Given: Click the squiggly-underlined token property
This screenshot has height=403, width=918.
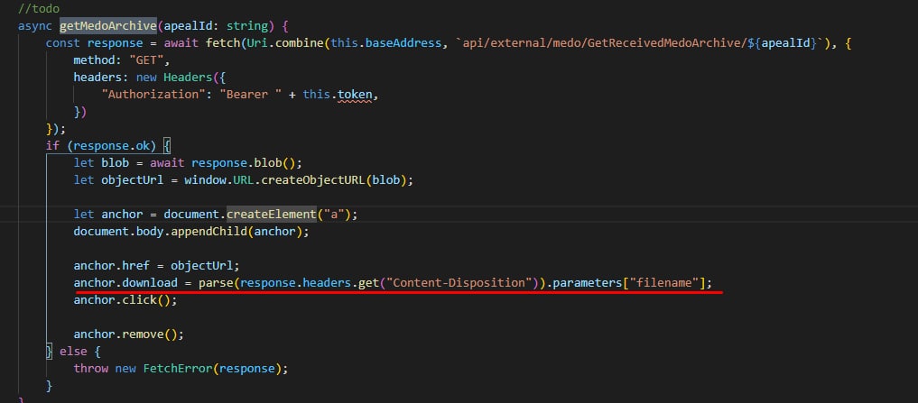Looking at the screenshot, I should coord(354,94).
